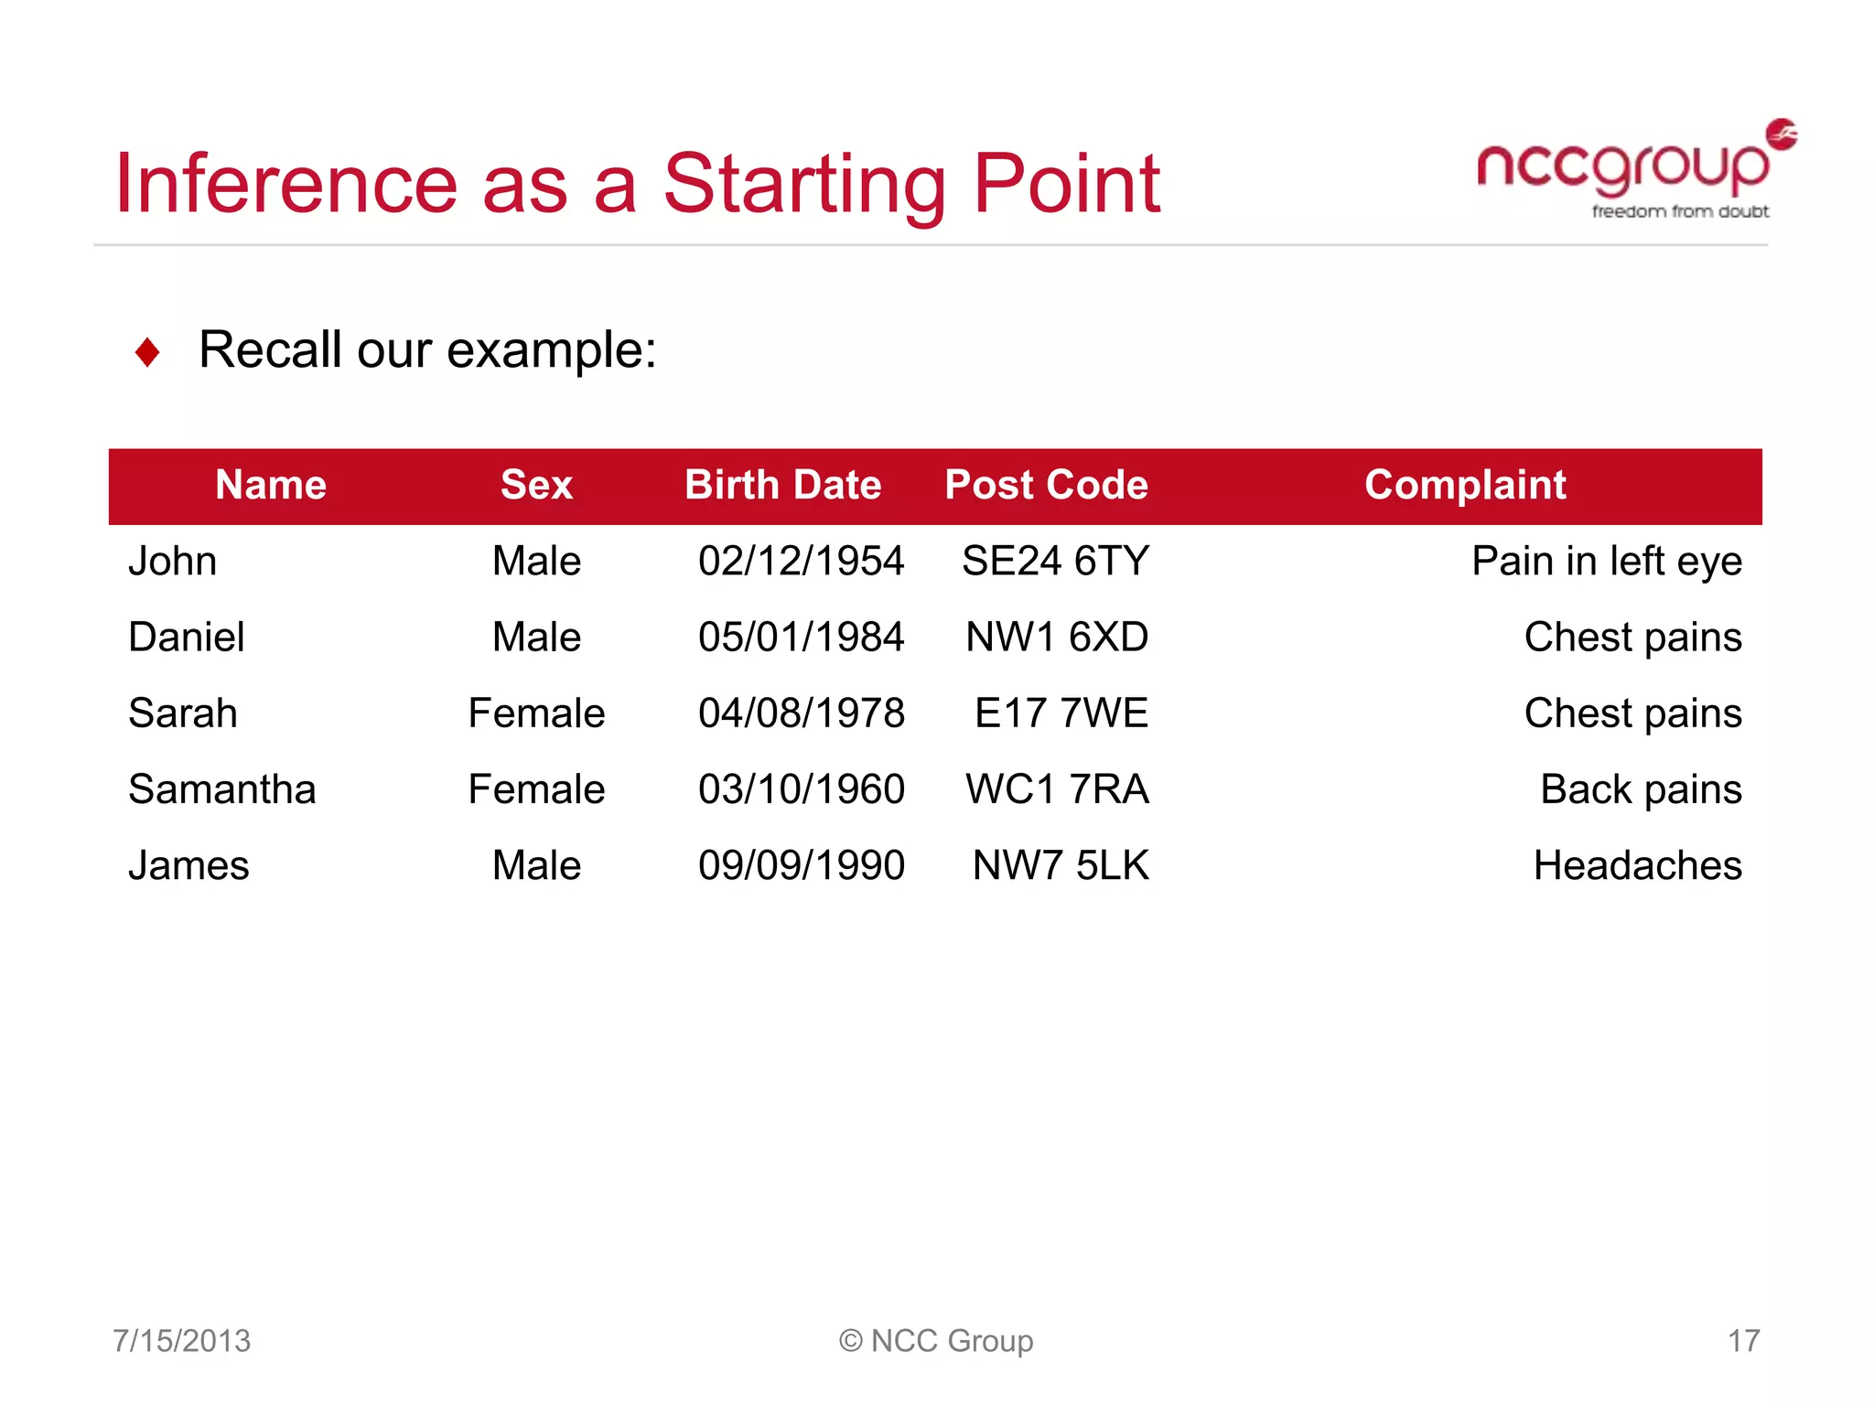Click "Chest pains" in Sarah's row

click(x=1633, y=714)
